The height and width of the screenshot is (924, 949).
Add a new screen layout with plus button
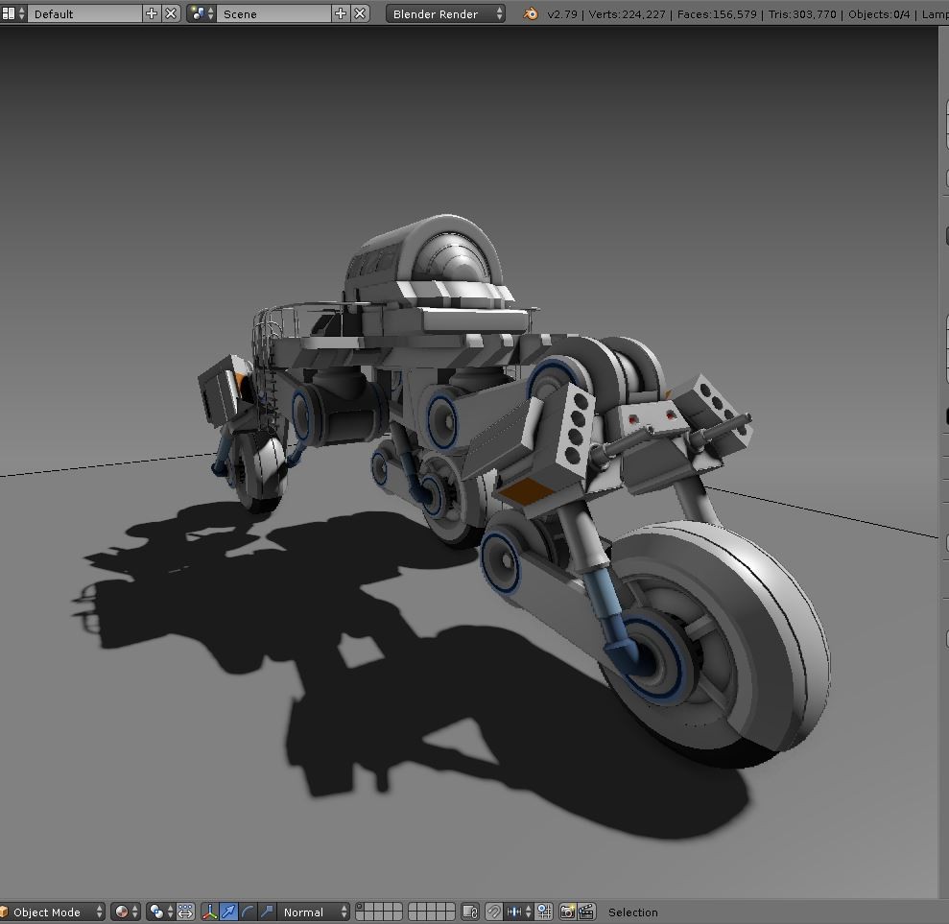[x=151, y=13]
